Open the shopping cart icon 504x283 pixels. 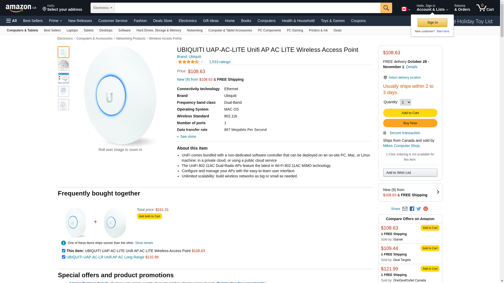[x=485, y=8]
